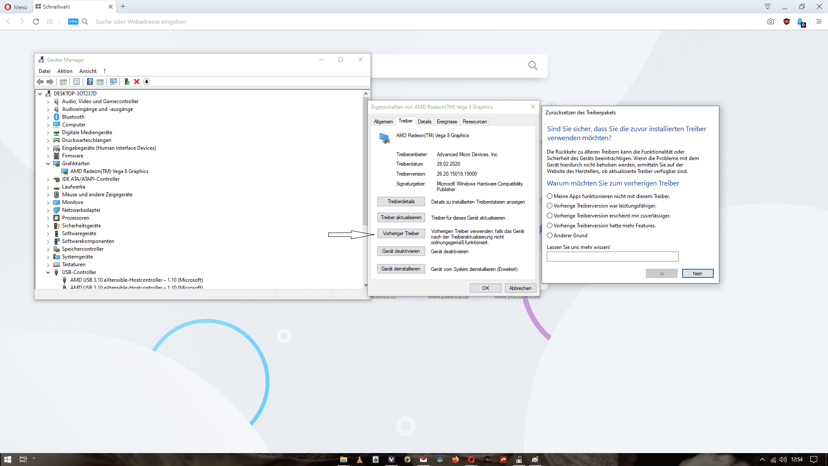828x466 pixels.
Task: Expand the Bluetooth tree node
Action: tap(48, 117)
